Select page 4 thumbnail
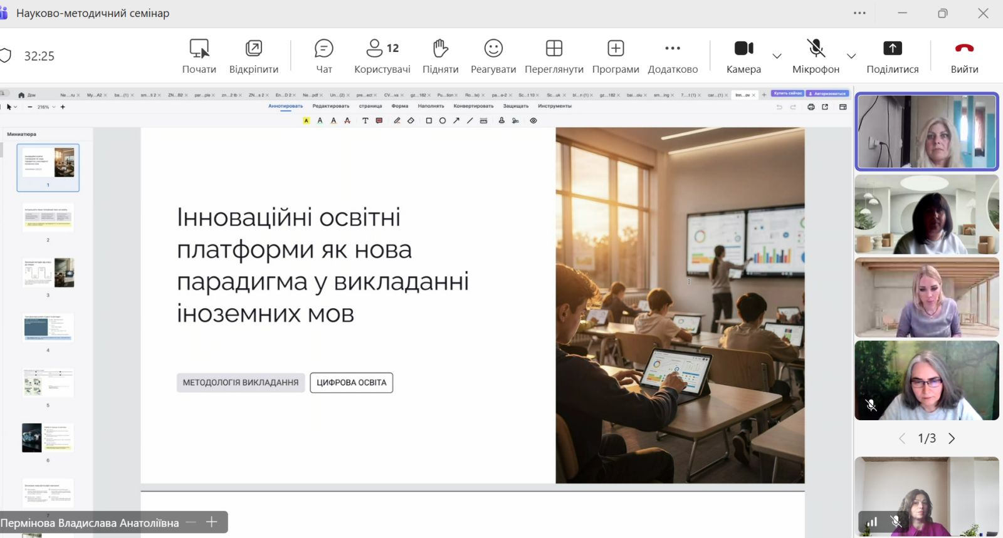1003x538 pixels. 48,328
